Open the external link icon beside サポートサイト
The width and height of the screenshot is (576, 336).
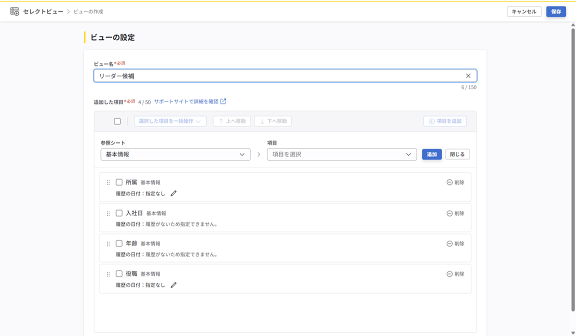(x=223, y=101)
